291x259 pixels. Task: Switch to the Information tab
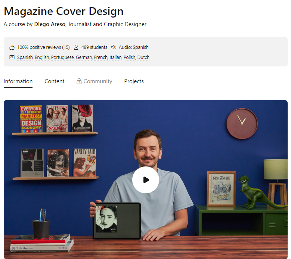click(18, 81)
